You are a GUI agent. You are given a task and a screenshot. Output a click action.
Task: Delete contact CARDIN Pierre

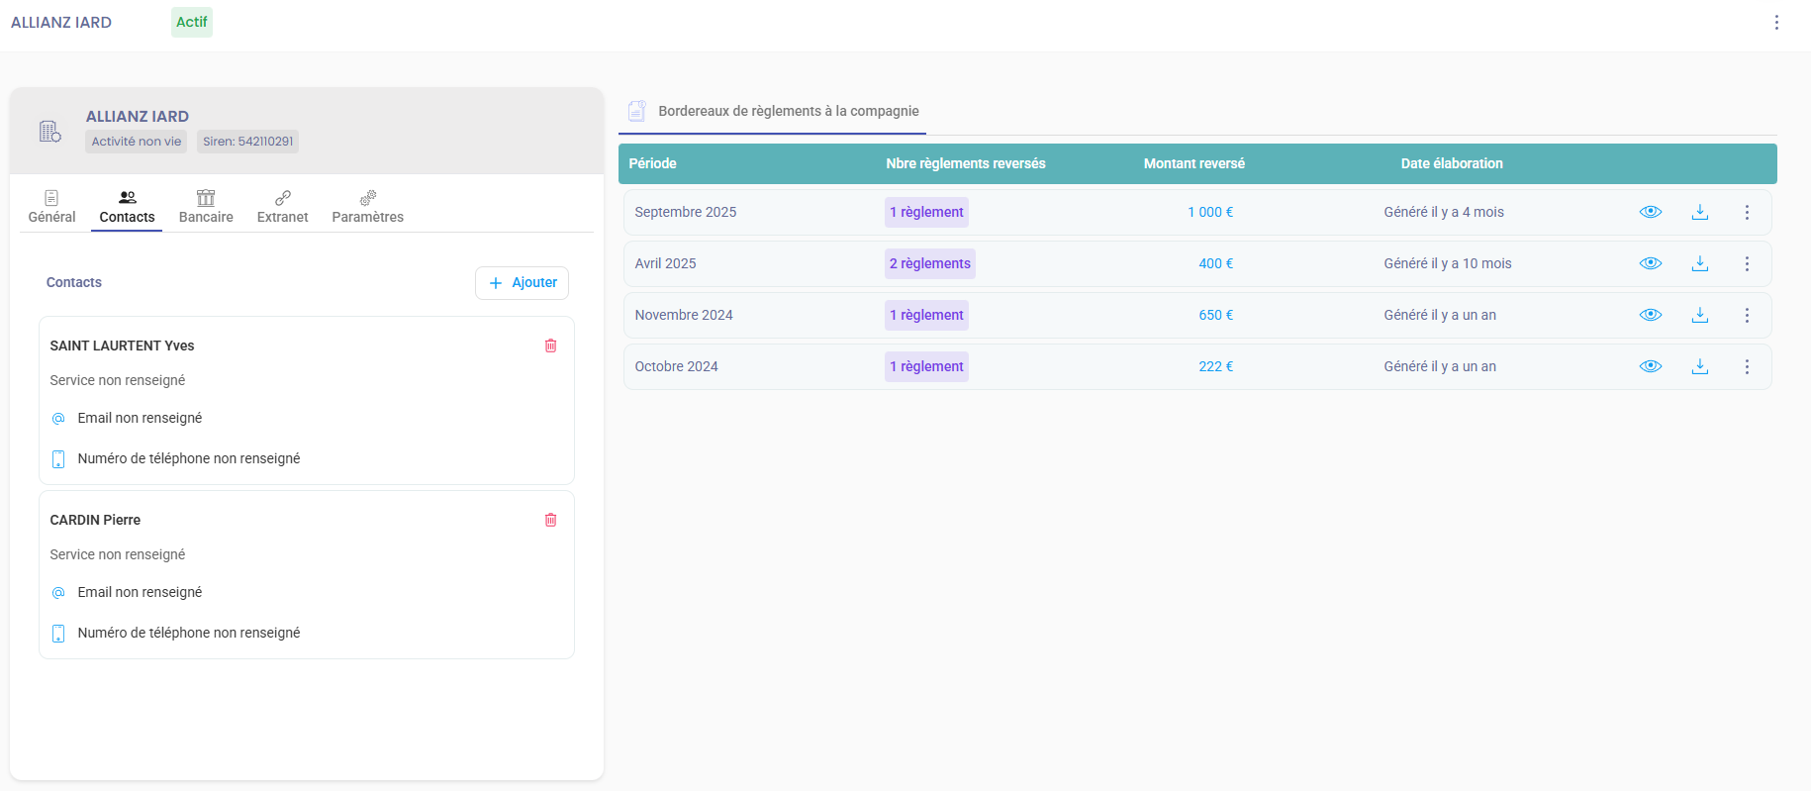[x=551, y=520]
